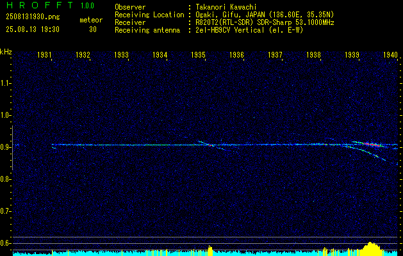
Task: Select observer name Takanori Kawachi
Action: (226, 7)
